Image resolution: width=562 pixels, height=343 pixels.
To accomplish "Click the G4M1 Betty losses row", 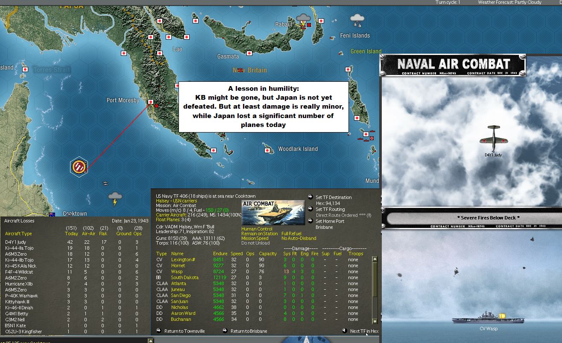I will [x=75, y=314].
